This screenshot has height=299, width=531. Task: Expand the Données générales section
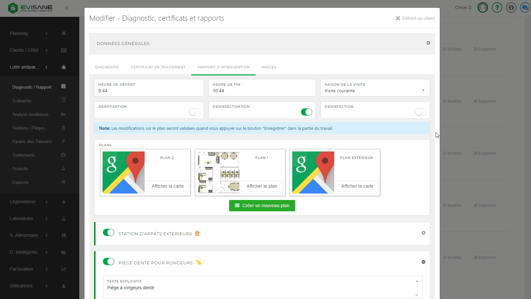pos(428,43)
